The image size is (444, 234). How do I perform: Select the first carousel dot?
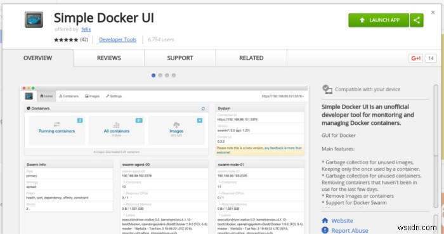pyautogui.click(x=153, y=75)
